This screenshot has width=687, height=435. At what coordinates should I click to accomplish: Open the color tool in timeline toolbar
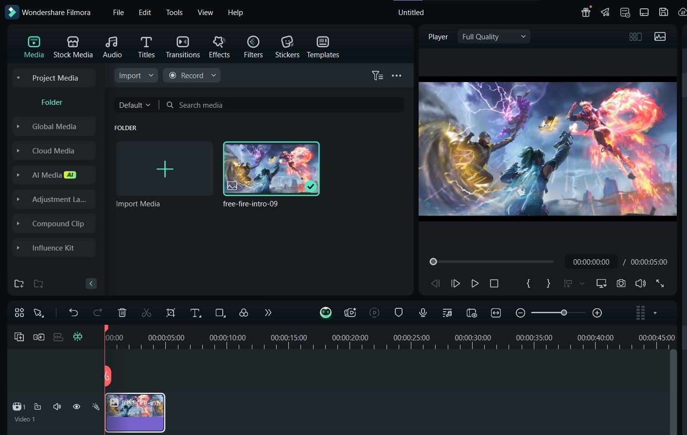(x=244, y=313)
